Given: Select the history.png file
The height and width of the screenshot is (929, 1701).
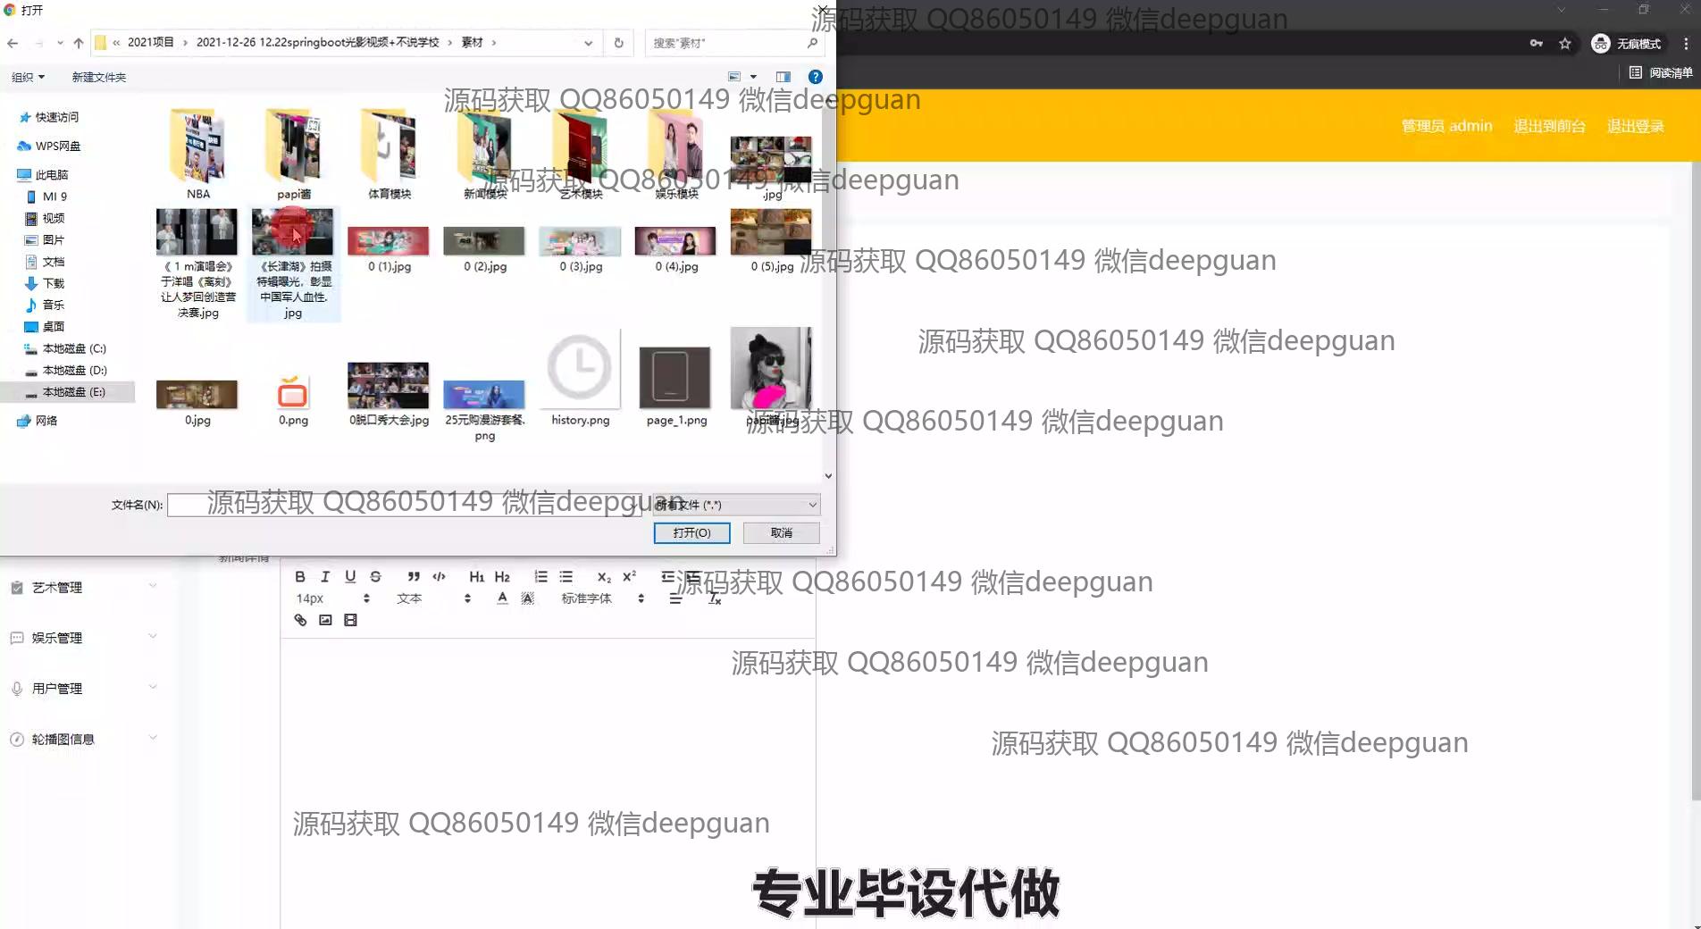Looking at the screenshot, I should tap(581, 379).
